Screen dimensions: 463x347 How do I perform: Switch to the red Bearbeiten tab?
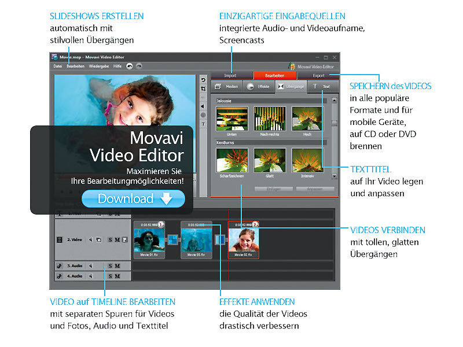click(x=274, y=76)
